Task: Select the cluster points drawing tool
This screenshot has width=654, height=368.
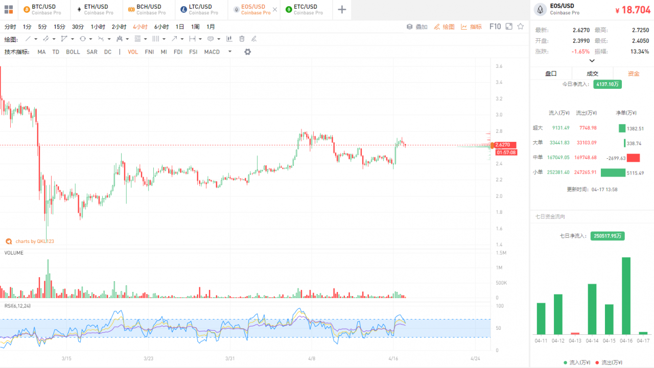Action: 119,39
